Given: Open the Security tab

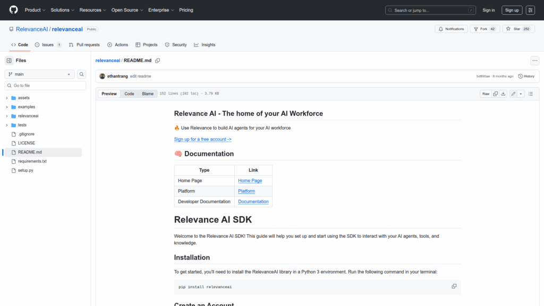Looking at the screenshot, I should point(176,45).
